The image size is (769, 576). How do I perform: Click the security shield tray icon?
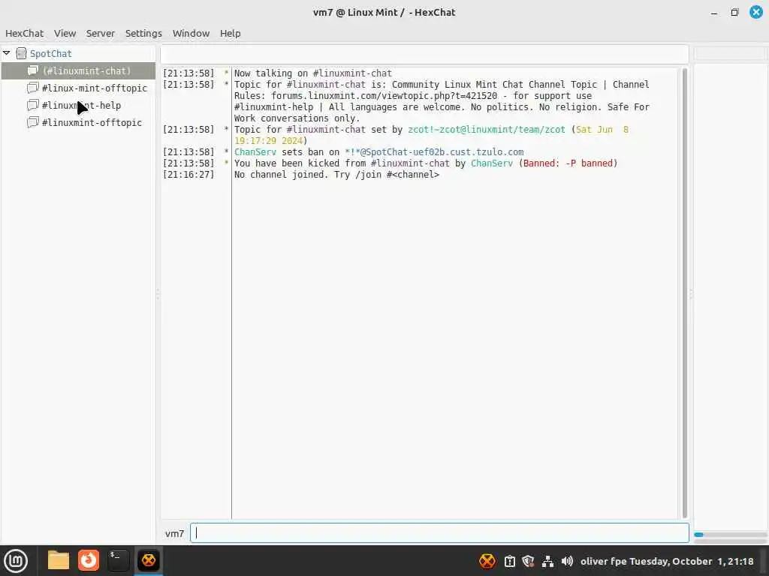[x=528, y=561]
